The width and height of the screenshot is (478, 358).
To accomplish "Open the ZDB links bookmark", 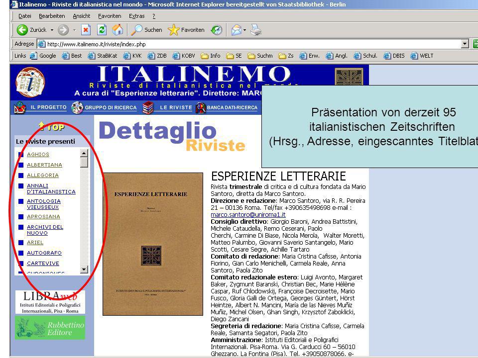I will coord(157,56).
